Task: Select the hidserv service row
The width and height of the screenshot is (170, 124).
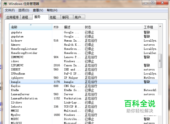Action: pyautogui.click(x=84, y=41)
